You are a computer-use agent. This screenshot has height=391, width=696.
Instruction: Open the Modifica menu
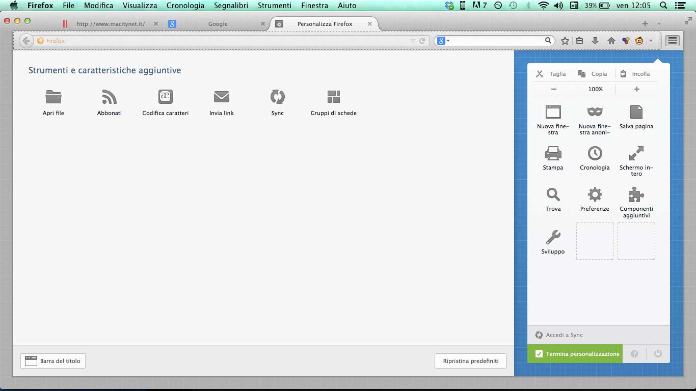tap(98, 6)
